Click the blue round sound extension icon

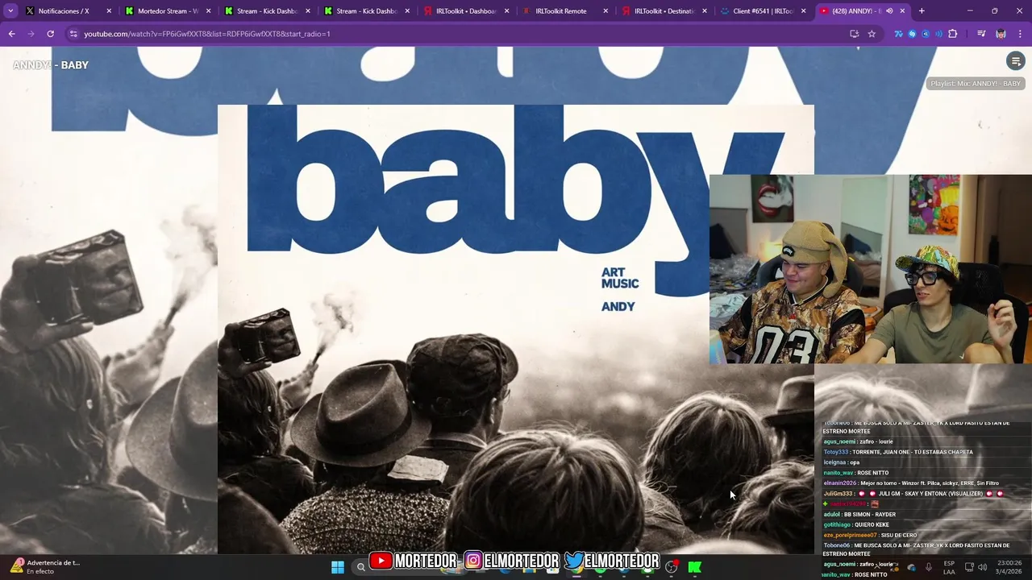pyautogui.click(x=926, y=34)
